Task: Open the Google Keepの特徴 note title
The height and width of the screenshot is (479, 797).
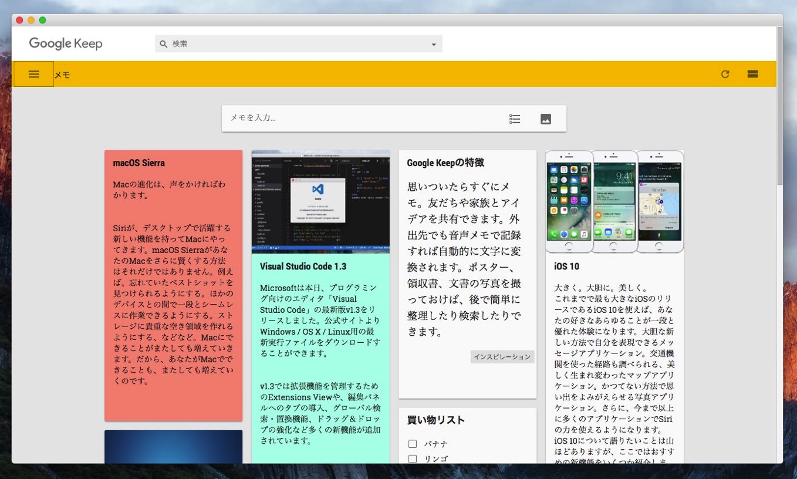Action: pos(445,163)
